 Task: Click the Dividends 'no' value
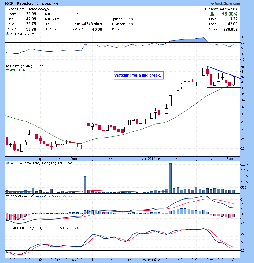(x=130, y=24)
